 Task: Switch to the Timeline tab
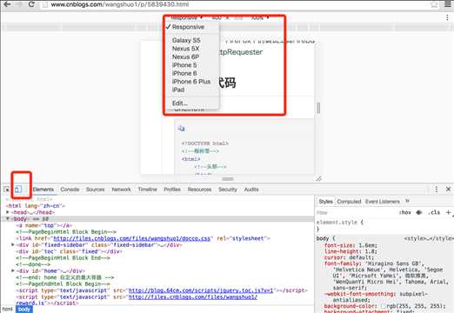click(x=147, y=190)
